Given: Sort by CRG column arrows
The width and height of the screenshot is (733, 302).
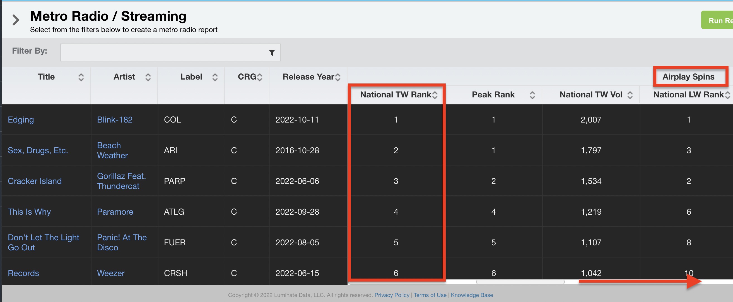Looking at the screenshot, I should point(259,77).
